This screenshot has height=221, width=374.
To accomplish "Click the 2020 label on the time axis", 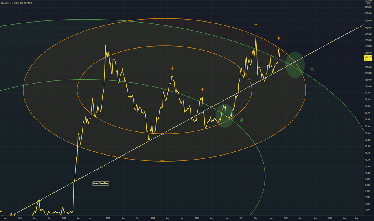I will pyautogui.click(x=197, y=218).
